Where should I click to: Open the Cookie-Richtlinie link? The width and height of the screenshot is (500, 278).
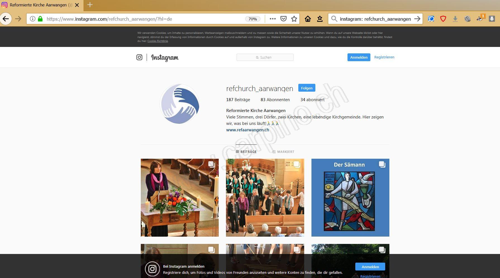[x=158, y=41]
